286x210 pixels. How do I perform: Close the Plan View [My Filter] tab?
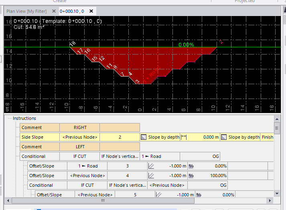tap(53, 11)
